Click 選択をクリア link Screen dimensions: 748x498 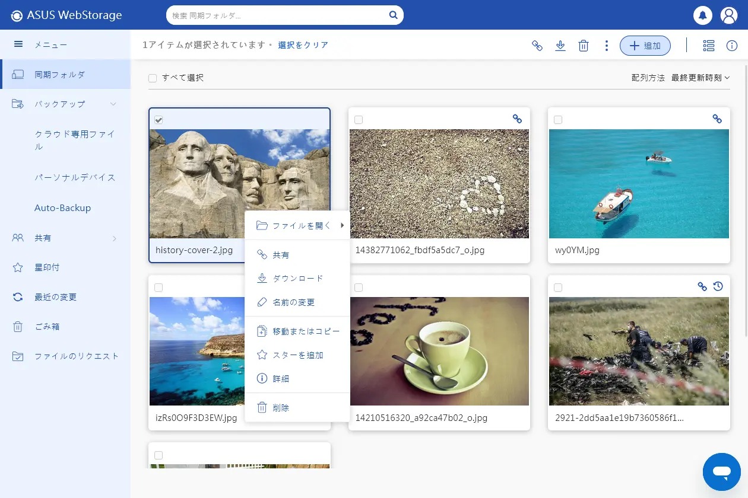[x=303, y=45]
